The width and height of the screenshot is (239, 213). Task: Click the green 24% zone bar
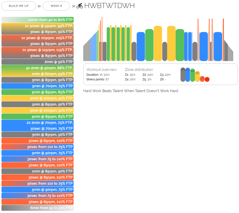(192, 75)
